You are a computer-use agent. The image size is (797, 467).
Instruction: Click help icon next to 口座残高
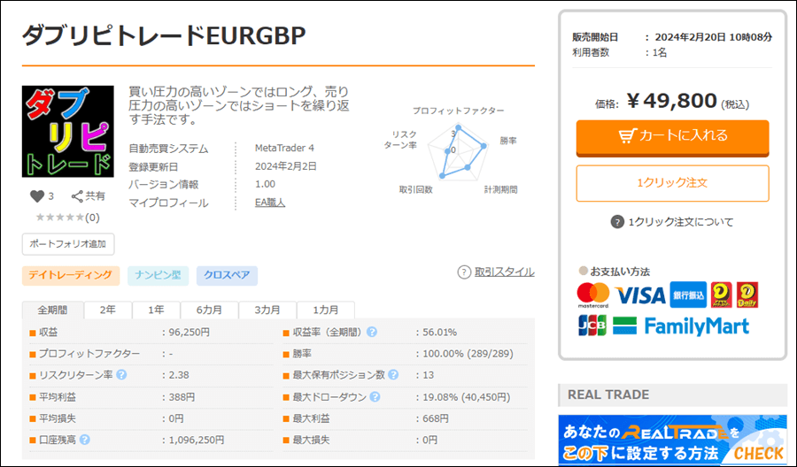85,439
